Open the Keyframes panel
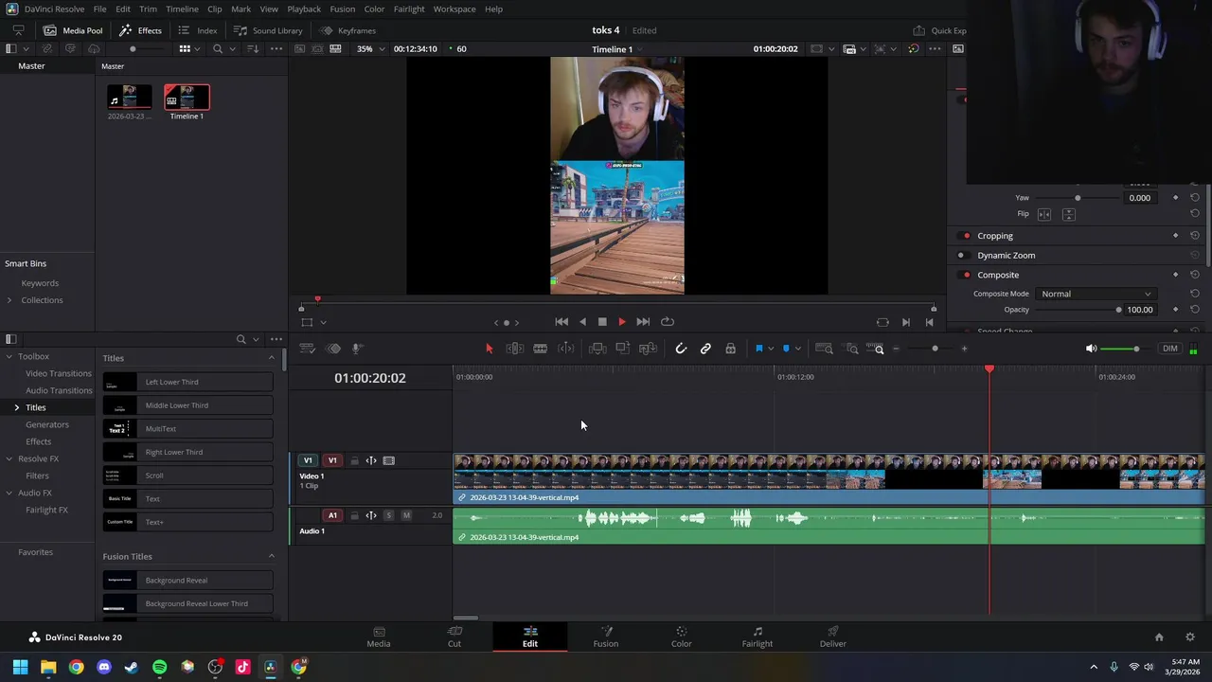This screenshot has height=682, width=1212. tap(348, 30)
